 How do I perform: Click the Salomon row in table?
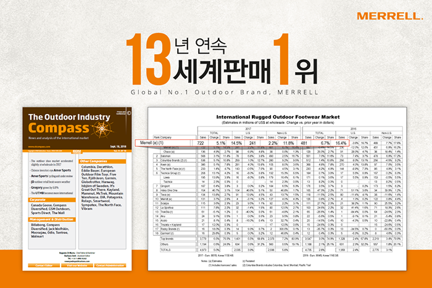278,156
